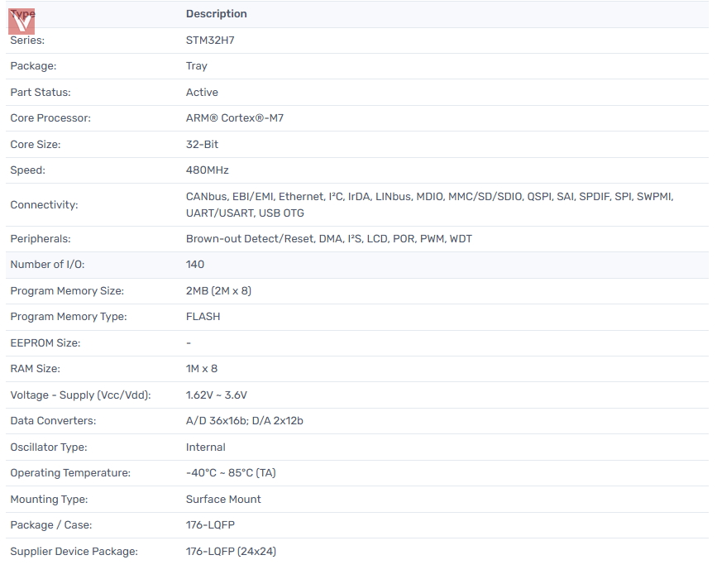The height and width of the screenshot is (579, 717).
Task: Select the 1M x 8 RAM size value
Action: click(202, 369)
